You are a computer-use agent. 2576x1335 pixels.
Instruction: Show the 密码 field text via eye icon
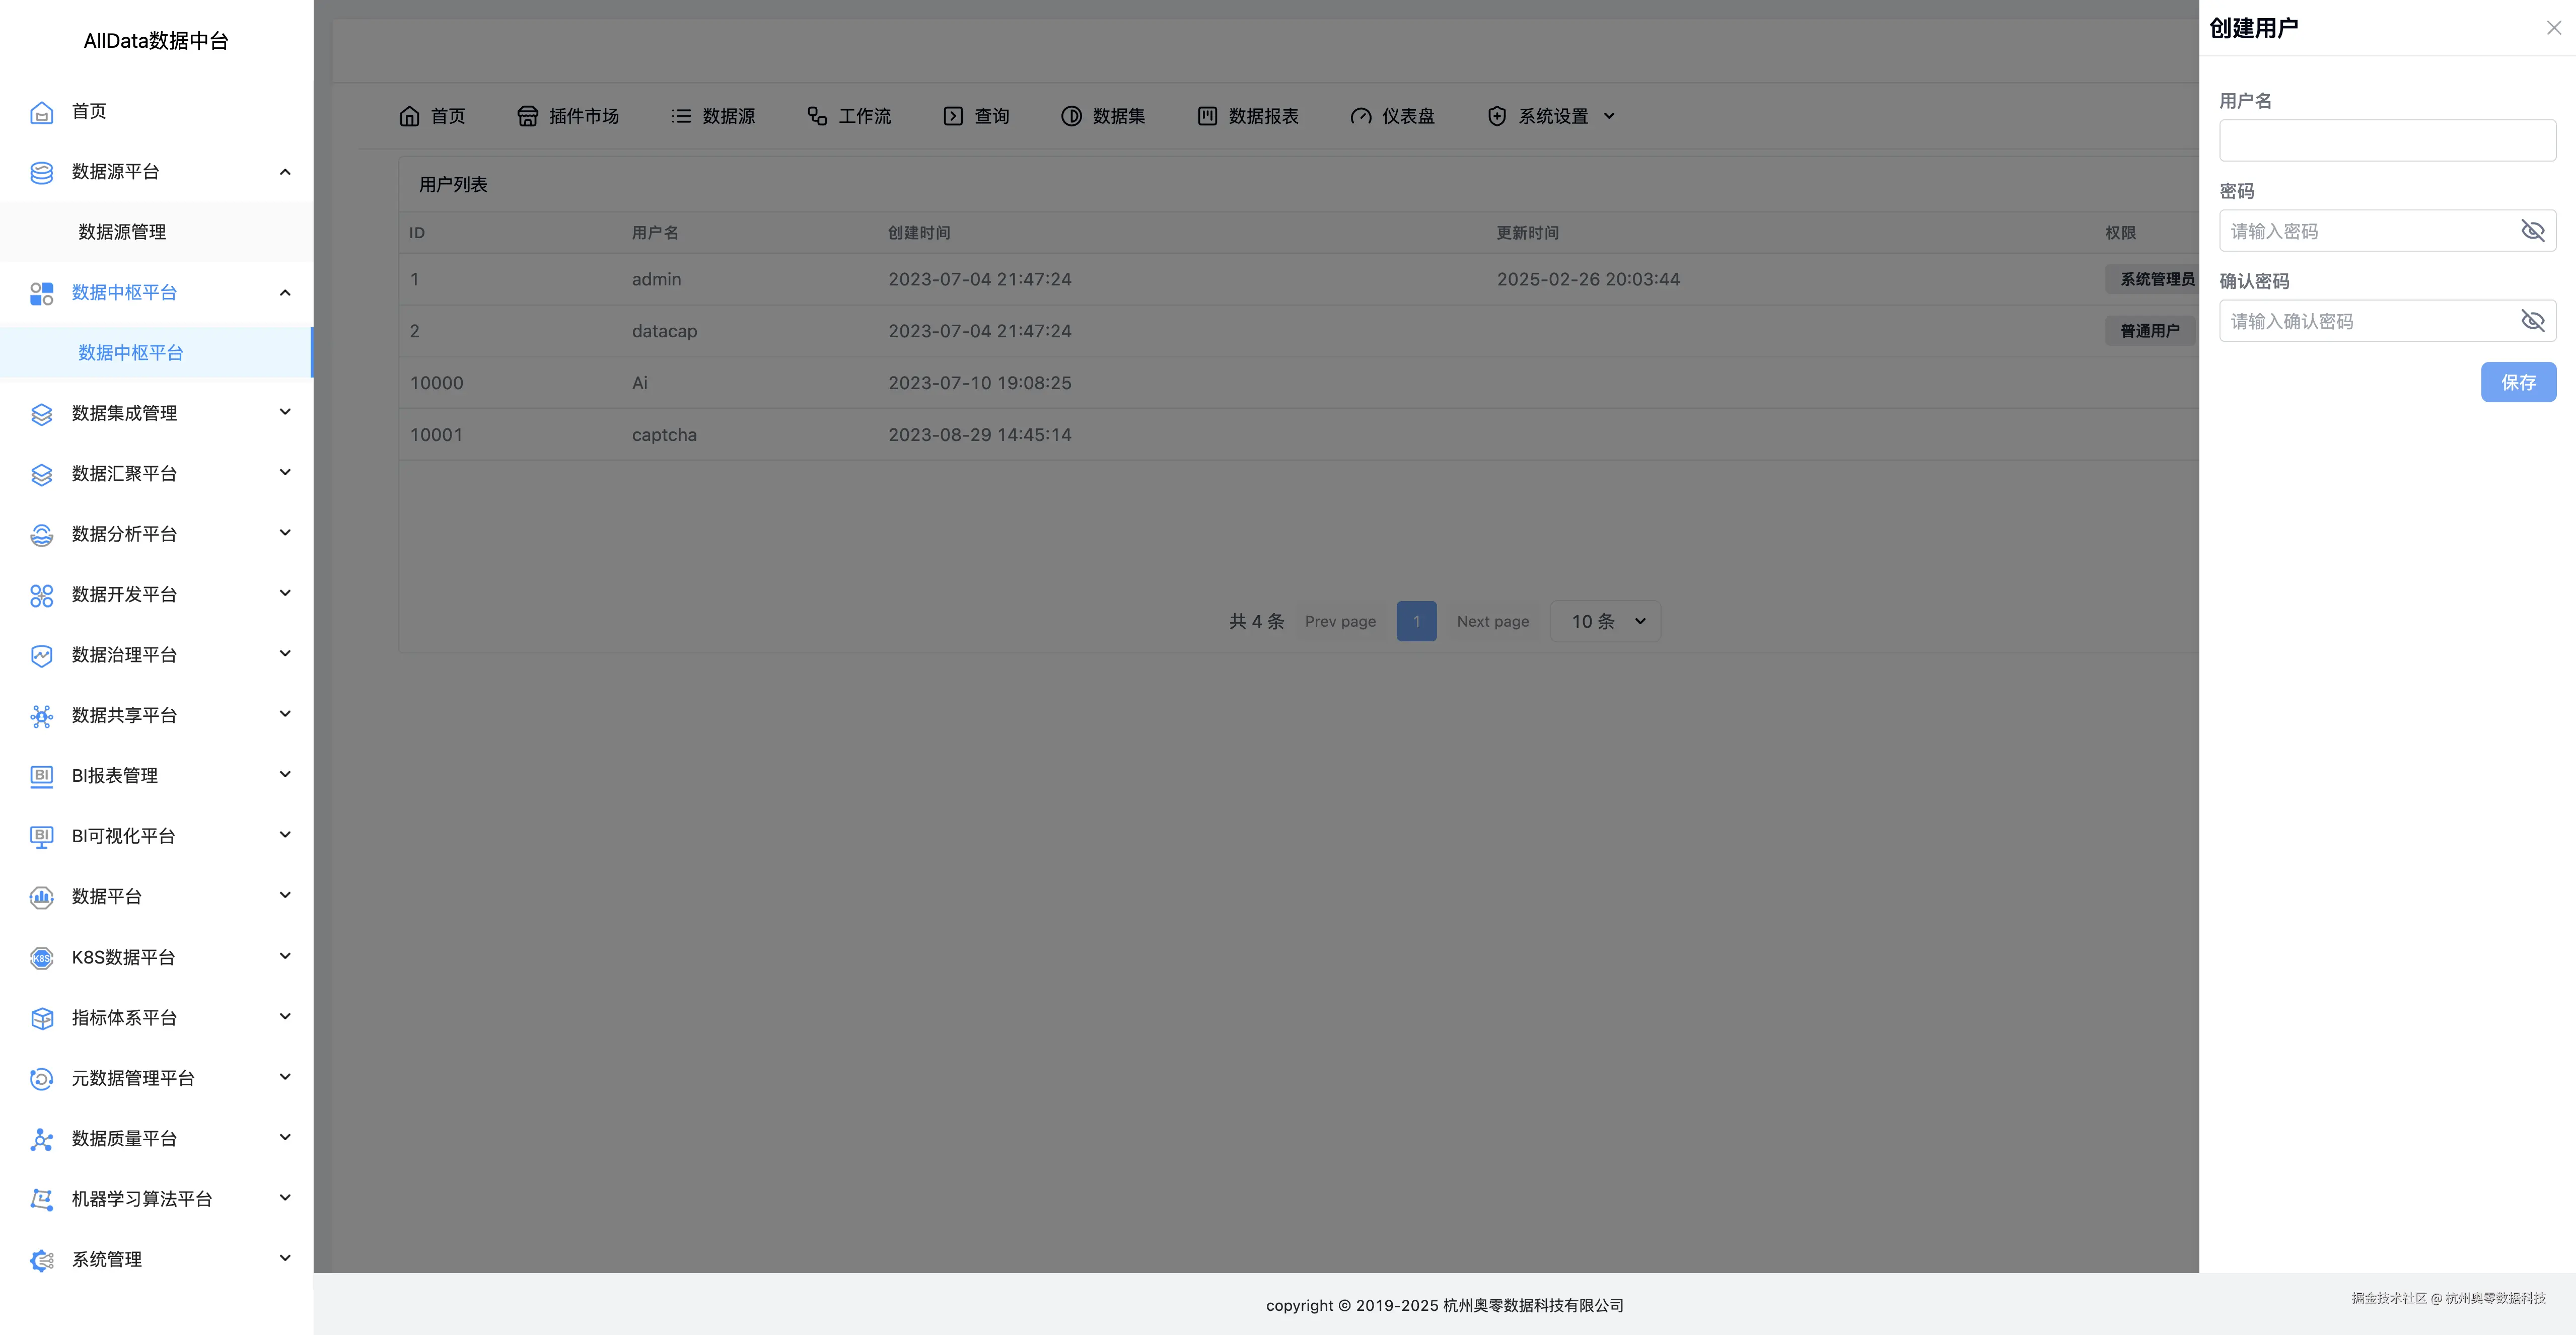pyautogui.click(x=2532, y=231)
